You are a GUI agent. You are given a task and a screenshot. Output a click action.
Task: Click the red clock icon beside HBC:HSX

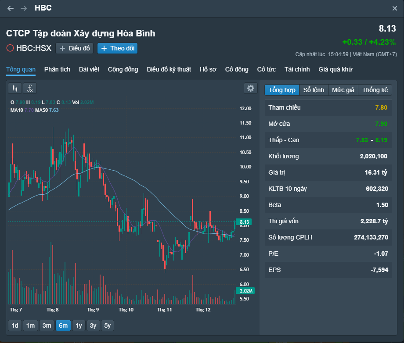10,48
